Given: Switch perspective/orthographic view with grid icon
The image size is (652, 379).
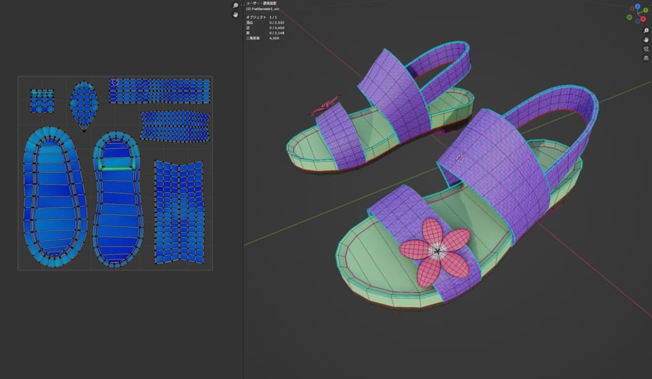Looking at the screenshot, I should tap(646, 59).
